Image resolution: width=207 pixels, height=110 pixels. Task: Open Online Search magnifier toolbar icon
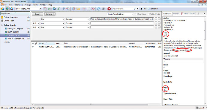pos(54,9)
